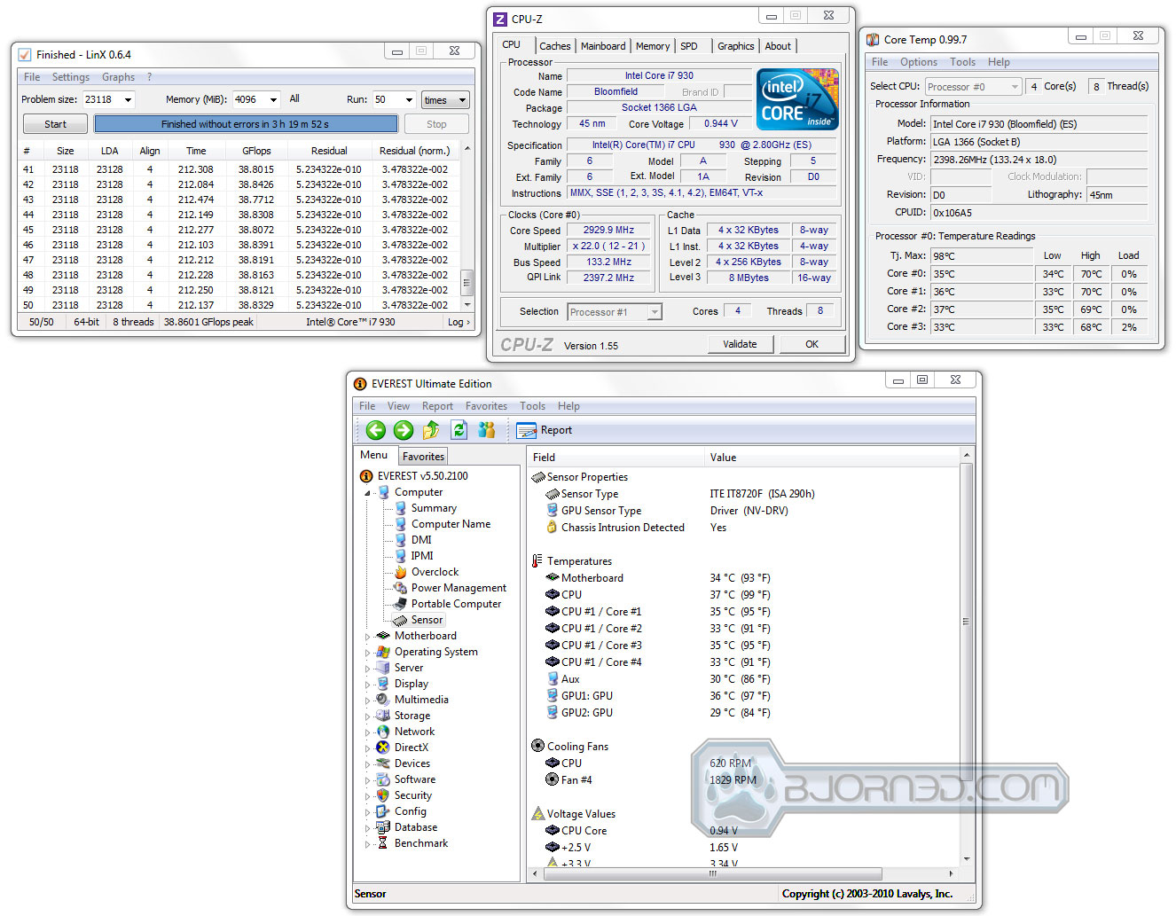Screen dimensions: 1176x916
Task: Select Computer Name tree item
Action: 451,524
